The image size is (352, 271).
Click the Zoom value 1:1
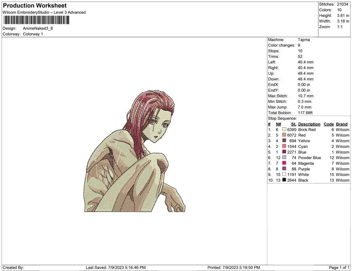[340, 27]
